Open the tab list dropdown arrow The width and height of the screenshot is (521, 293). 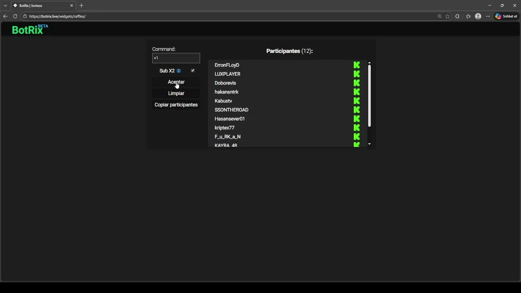(x=5, y=6)
